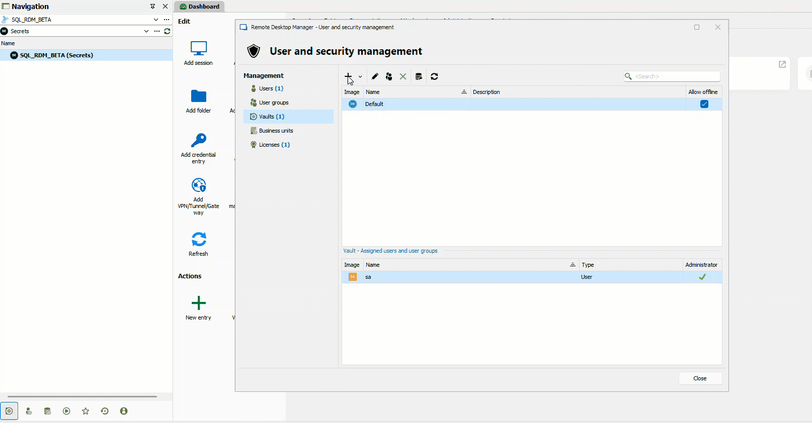Click the New entry green plus icon

point(199,303)
